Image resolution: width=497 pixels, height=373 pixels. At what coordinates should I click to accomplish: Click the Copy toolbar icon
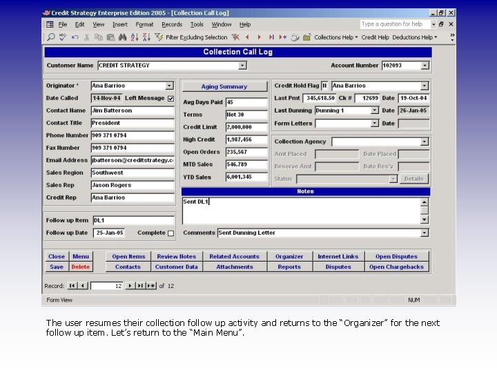click(99, 37)
